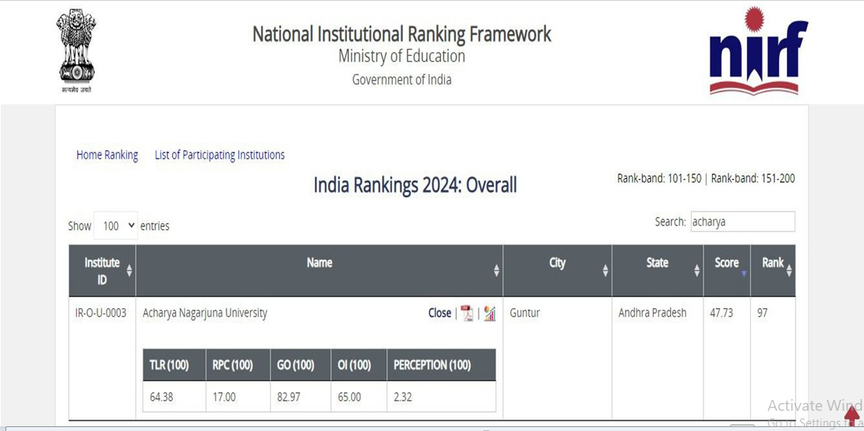Image resolution: width=864 pixels, height=431 pixels.
Task: Sort the table by the State column
Action: (696, 271)
